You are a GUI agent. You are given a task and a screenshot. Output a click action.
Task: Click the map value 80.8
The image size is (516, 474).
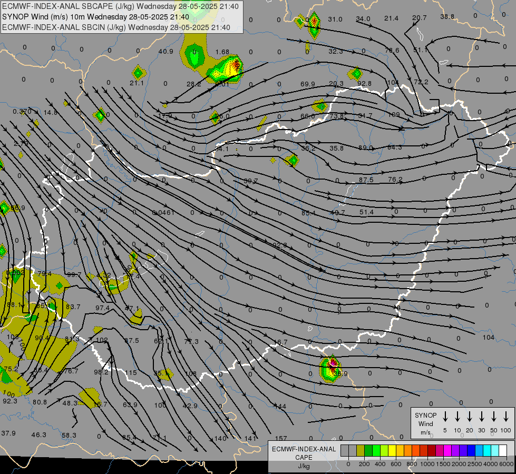click(40, 402)
